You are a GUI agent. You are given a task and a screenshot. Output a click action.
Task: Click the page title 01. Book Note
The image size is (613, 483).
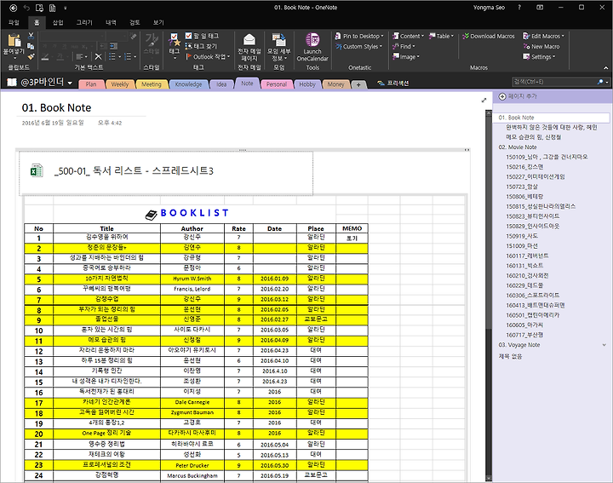[x=57, y=107]
